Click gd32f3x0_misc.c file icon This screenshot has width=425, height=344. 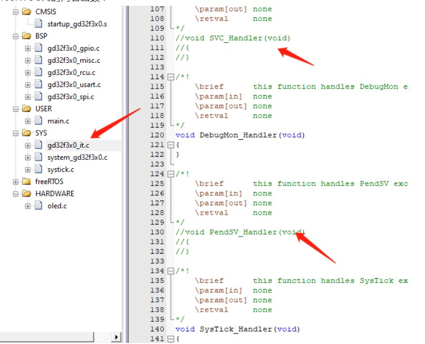point(38,60)
